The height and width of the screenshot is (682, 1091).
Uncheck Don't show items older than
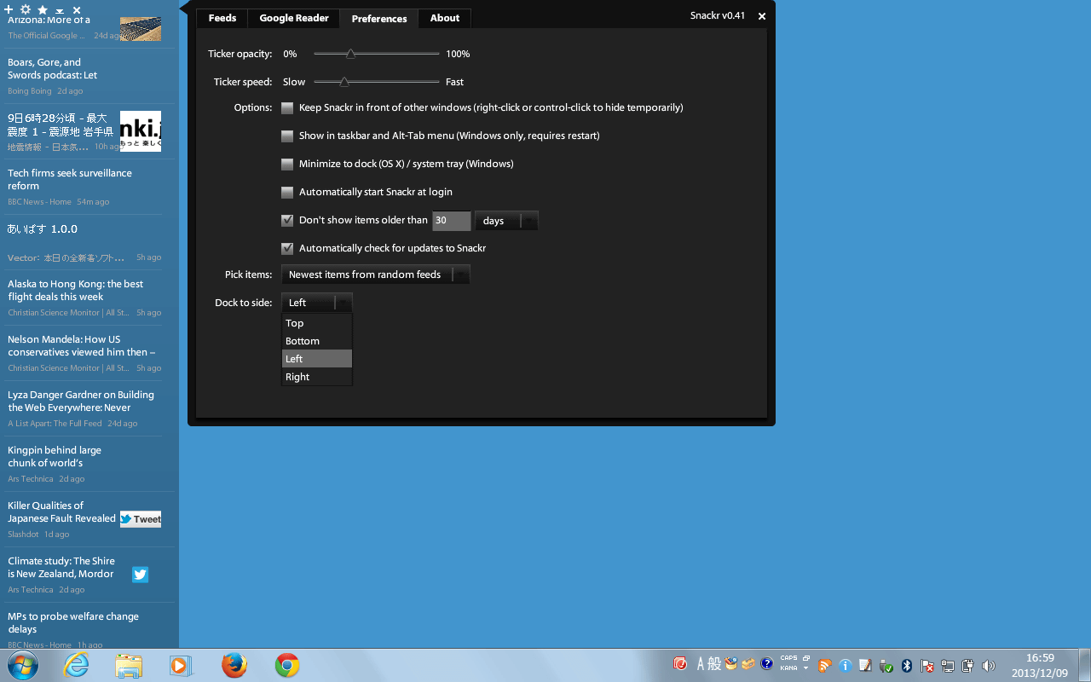tap(287, 221)
